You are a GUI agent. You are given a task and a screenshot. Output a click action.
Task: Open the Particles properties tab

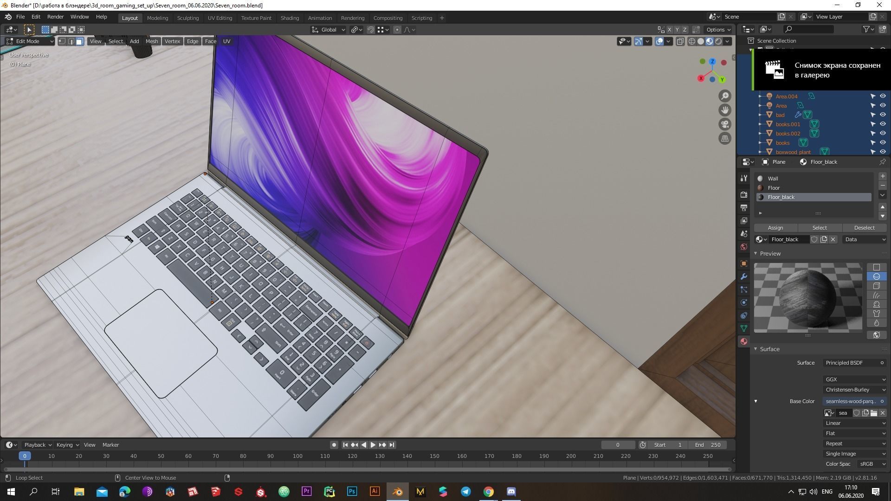[744, 289]
